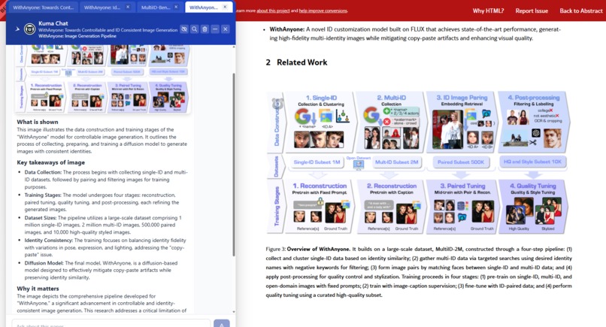606x327 pixels.
Task: Click the pipeline image thumbnail in chat
Action: point(102,79)
